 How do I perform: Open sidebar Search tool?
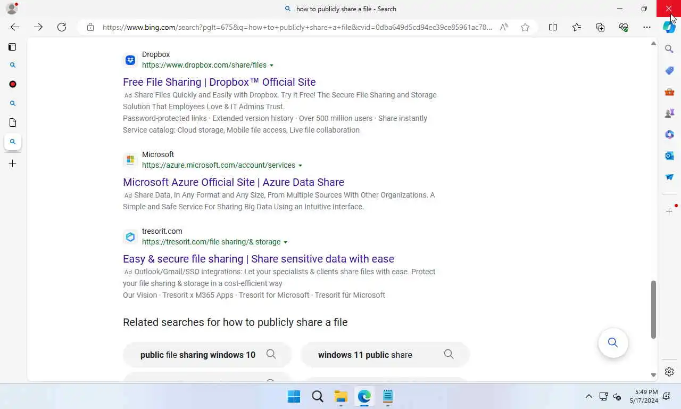coord(669,49)
